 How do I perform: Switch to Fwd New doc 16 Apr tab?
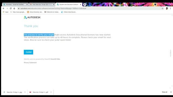(x=42, y=5)
